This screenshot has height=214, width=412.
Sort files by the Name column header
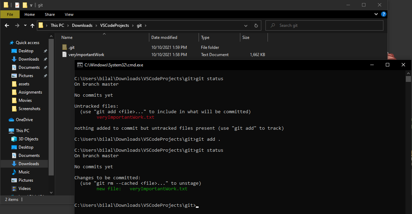(67, 37)
